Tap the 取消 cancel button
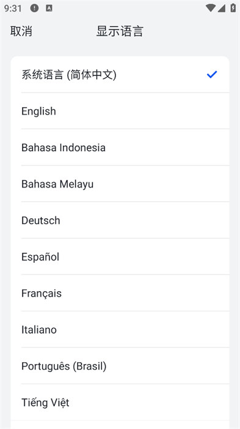This screenshot has width=240, height=429. pyautogui.click(x=21, y=31)
